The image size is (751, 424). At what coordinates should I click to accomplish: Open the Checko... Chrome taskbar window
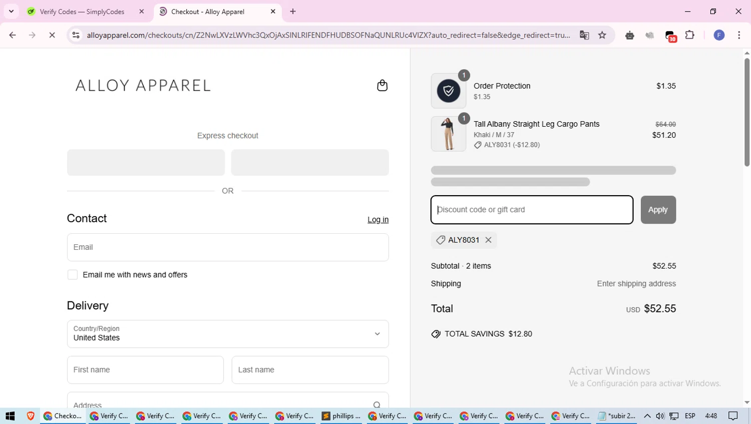pos(63,416)
